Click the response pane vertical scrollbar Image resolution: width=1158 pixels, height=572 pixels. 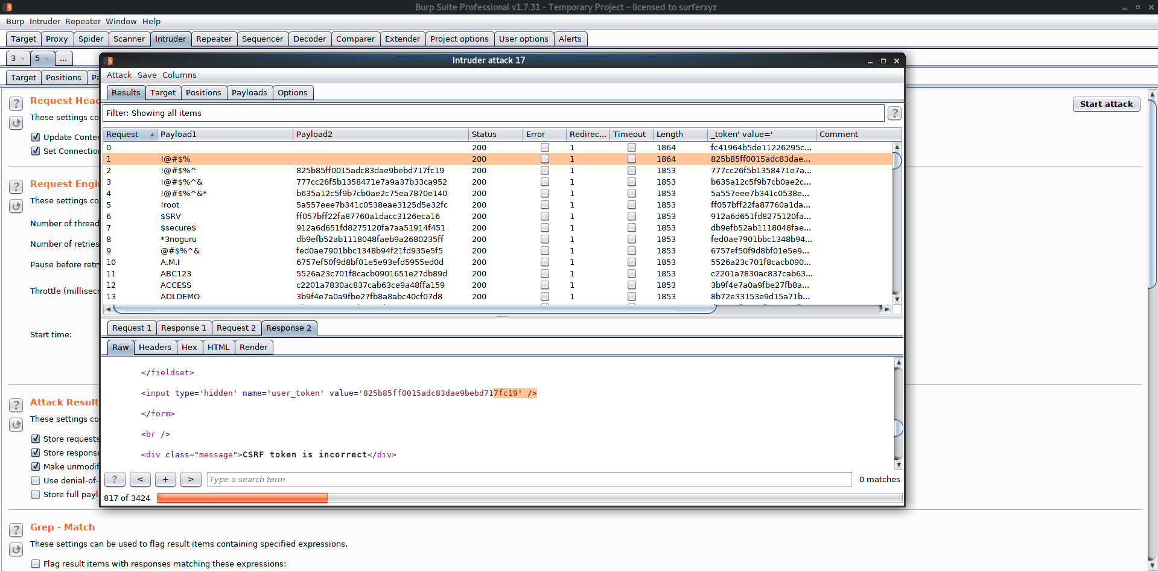[x=898, y=413]
